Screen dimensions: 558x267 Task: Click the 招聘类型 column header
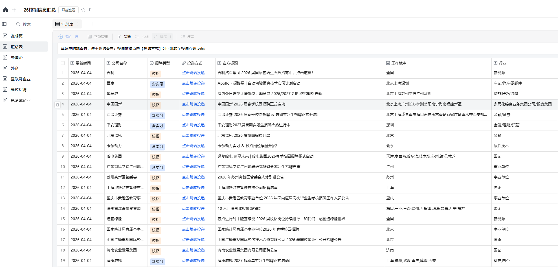[162, 63]
